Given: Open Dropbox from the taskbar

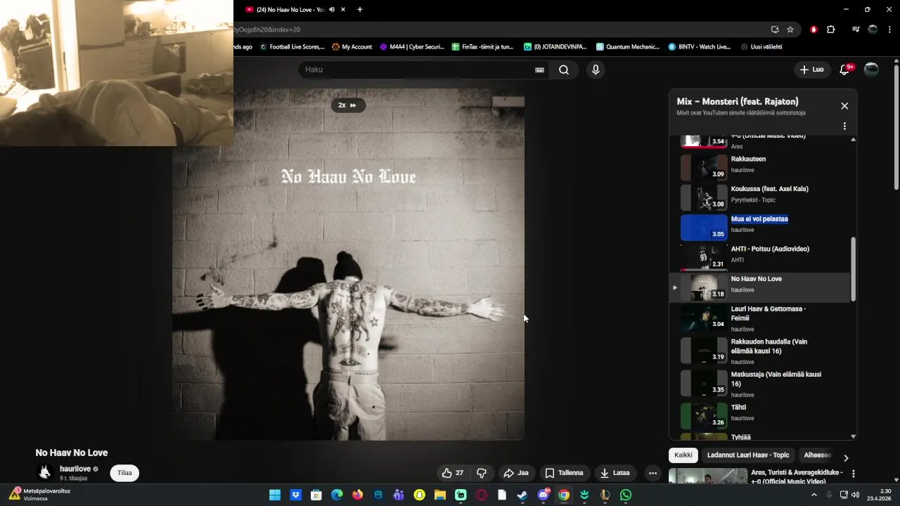Looking at the screenshot, I should (x=295, y=495).
